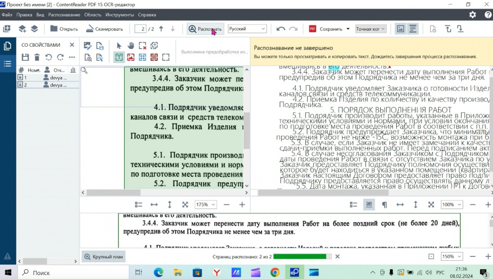The height and width of the screenshot is (279, 493).
Task: Toggle the Table area drawing tool
Action: pos(143,57)
